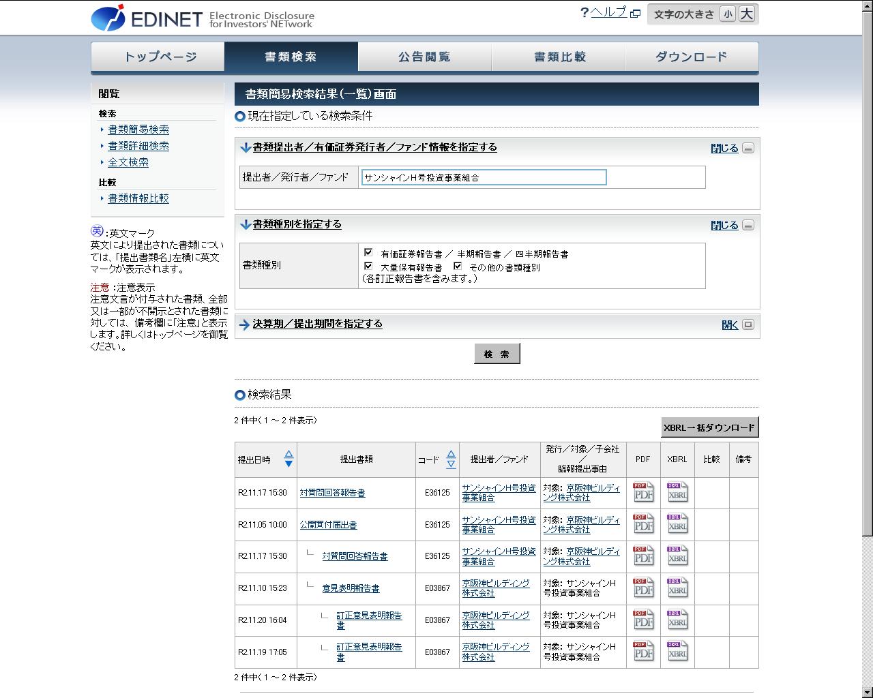873x698 pixels.
Task: Click XBRL一括ダウンロード button
Action: coord(710,427)
